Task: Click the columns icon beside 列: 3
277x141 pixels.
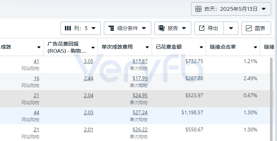Action: 68,28
